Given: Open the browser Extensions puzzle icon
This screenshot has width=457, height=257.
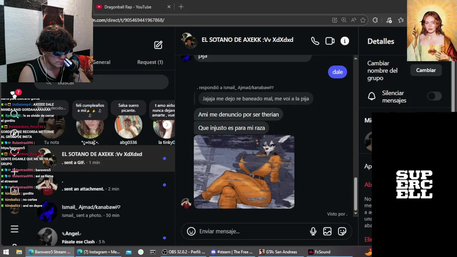Looking at the screenshot, I should [x=375, y=20].
